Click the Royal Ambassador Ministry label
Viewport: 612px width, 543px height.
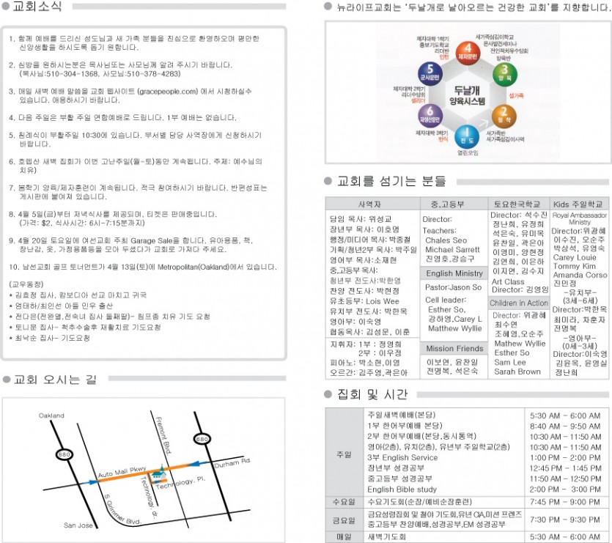[x=580, y=218]
